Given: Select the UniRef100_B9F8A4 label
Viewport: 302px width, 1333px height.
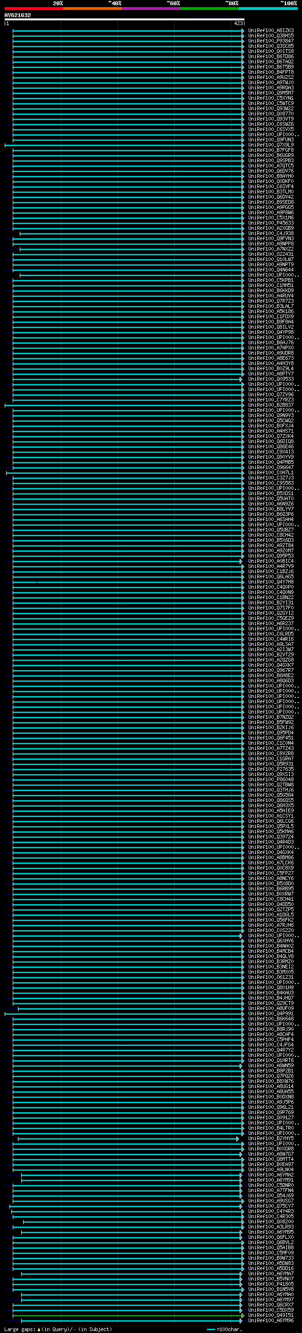Looking at the screenshot, I should coord(271,322).
